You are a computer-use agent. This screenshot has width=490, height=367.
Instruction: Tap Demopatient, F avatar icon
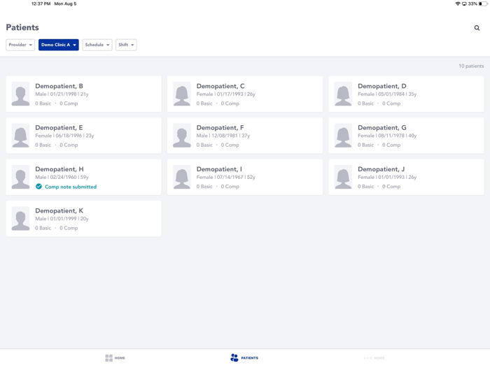pos(182,136)
